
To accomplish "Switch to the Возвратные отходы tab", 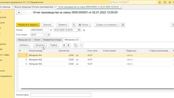I will point(52,40).
